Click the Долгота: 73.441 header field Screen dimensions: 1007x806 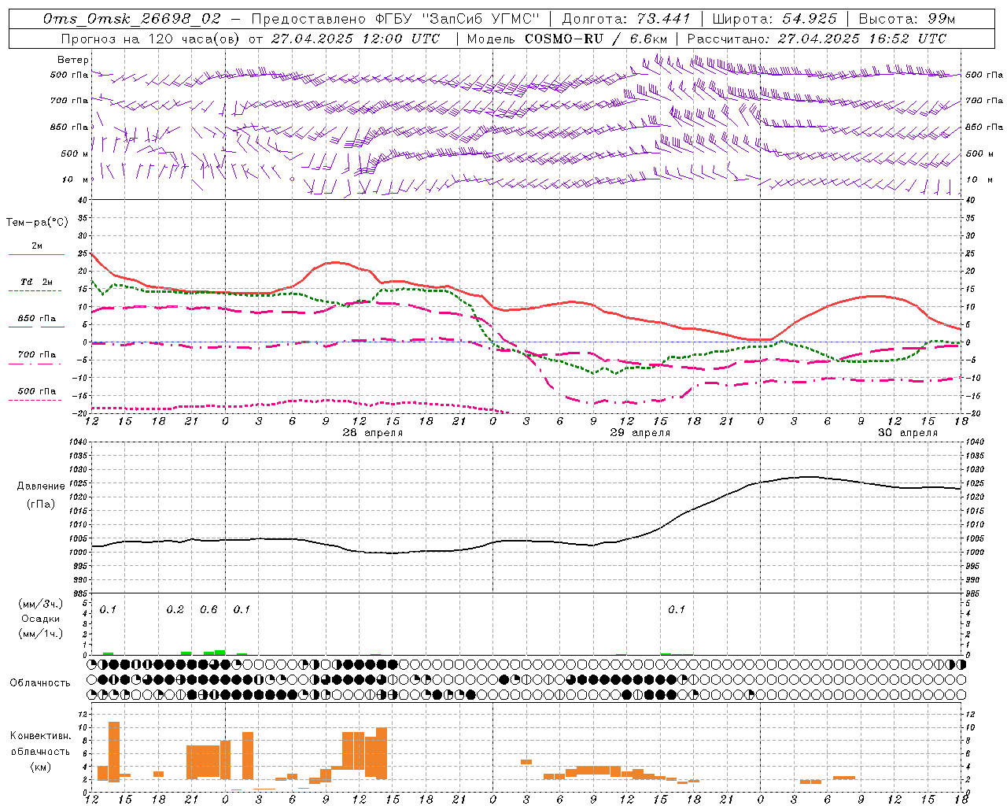click(626, 19)
